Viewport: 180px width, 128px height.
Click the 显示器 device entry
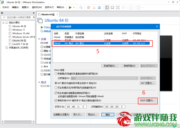click(x=46, y=74)
